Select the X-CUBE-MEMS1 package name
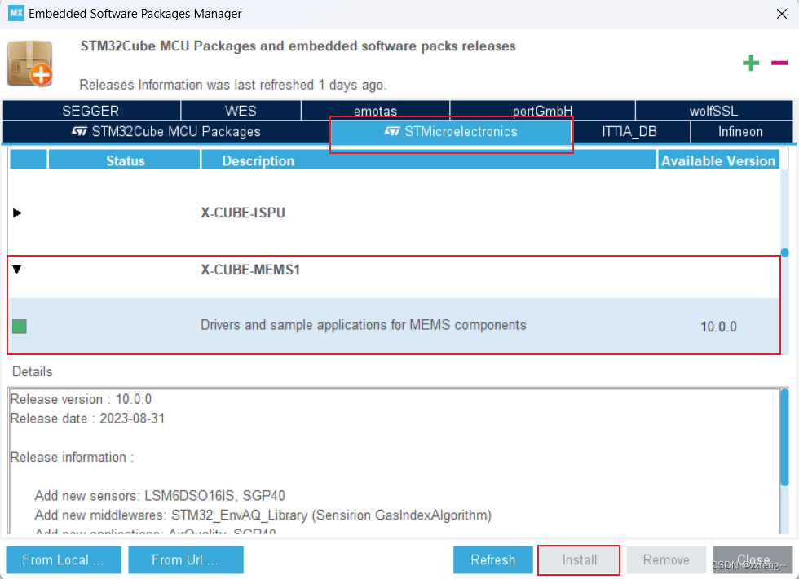This screenshot has height=579, width=799. tap(250, 270)
